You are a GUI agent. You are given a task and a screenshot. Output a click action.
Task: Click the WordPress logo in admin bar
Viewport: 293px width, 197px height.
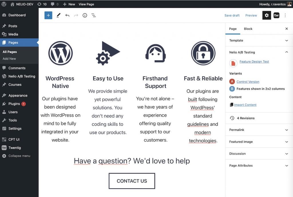click(x=4, y=4)
